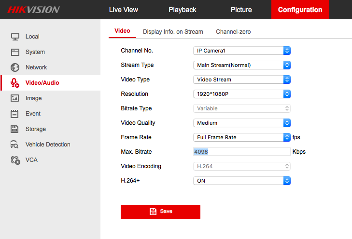
Task: Click the Image picture icon in sidebar
Action: (15, 98)
